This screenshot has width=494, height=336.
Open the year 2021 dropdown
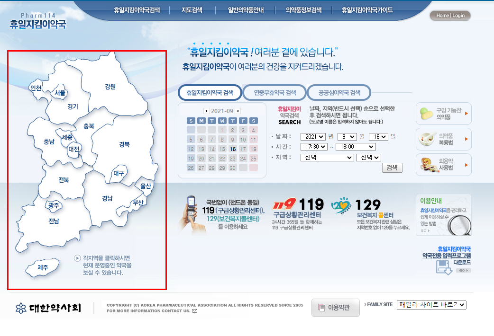[x=313, y=137]
